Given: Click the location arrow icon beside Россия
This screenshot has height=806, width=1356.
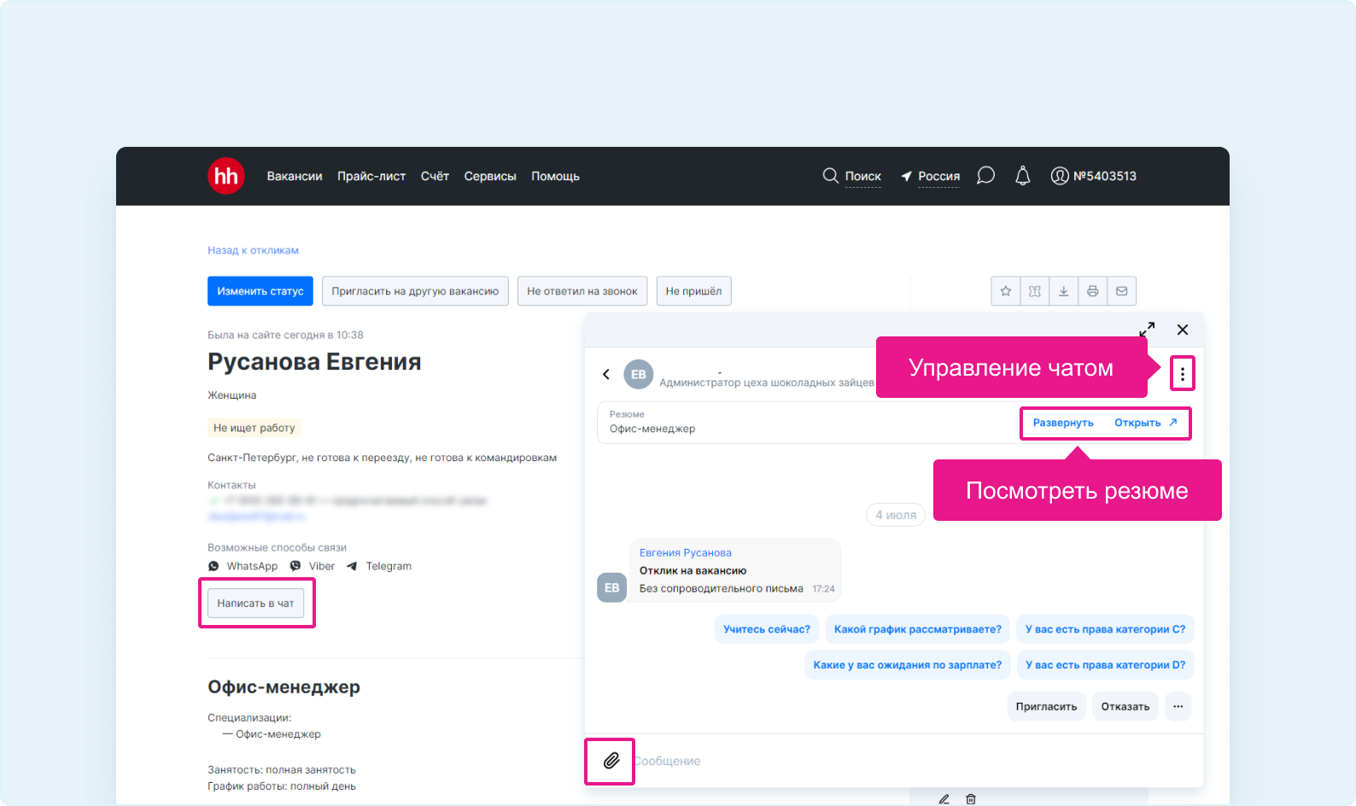Looking at the screenshot, I should pos(906,177).
